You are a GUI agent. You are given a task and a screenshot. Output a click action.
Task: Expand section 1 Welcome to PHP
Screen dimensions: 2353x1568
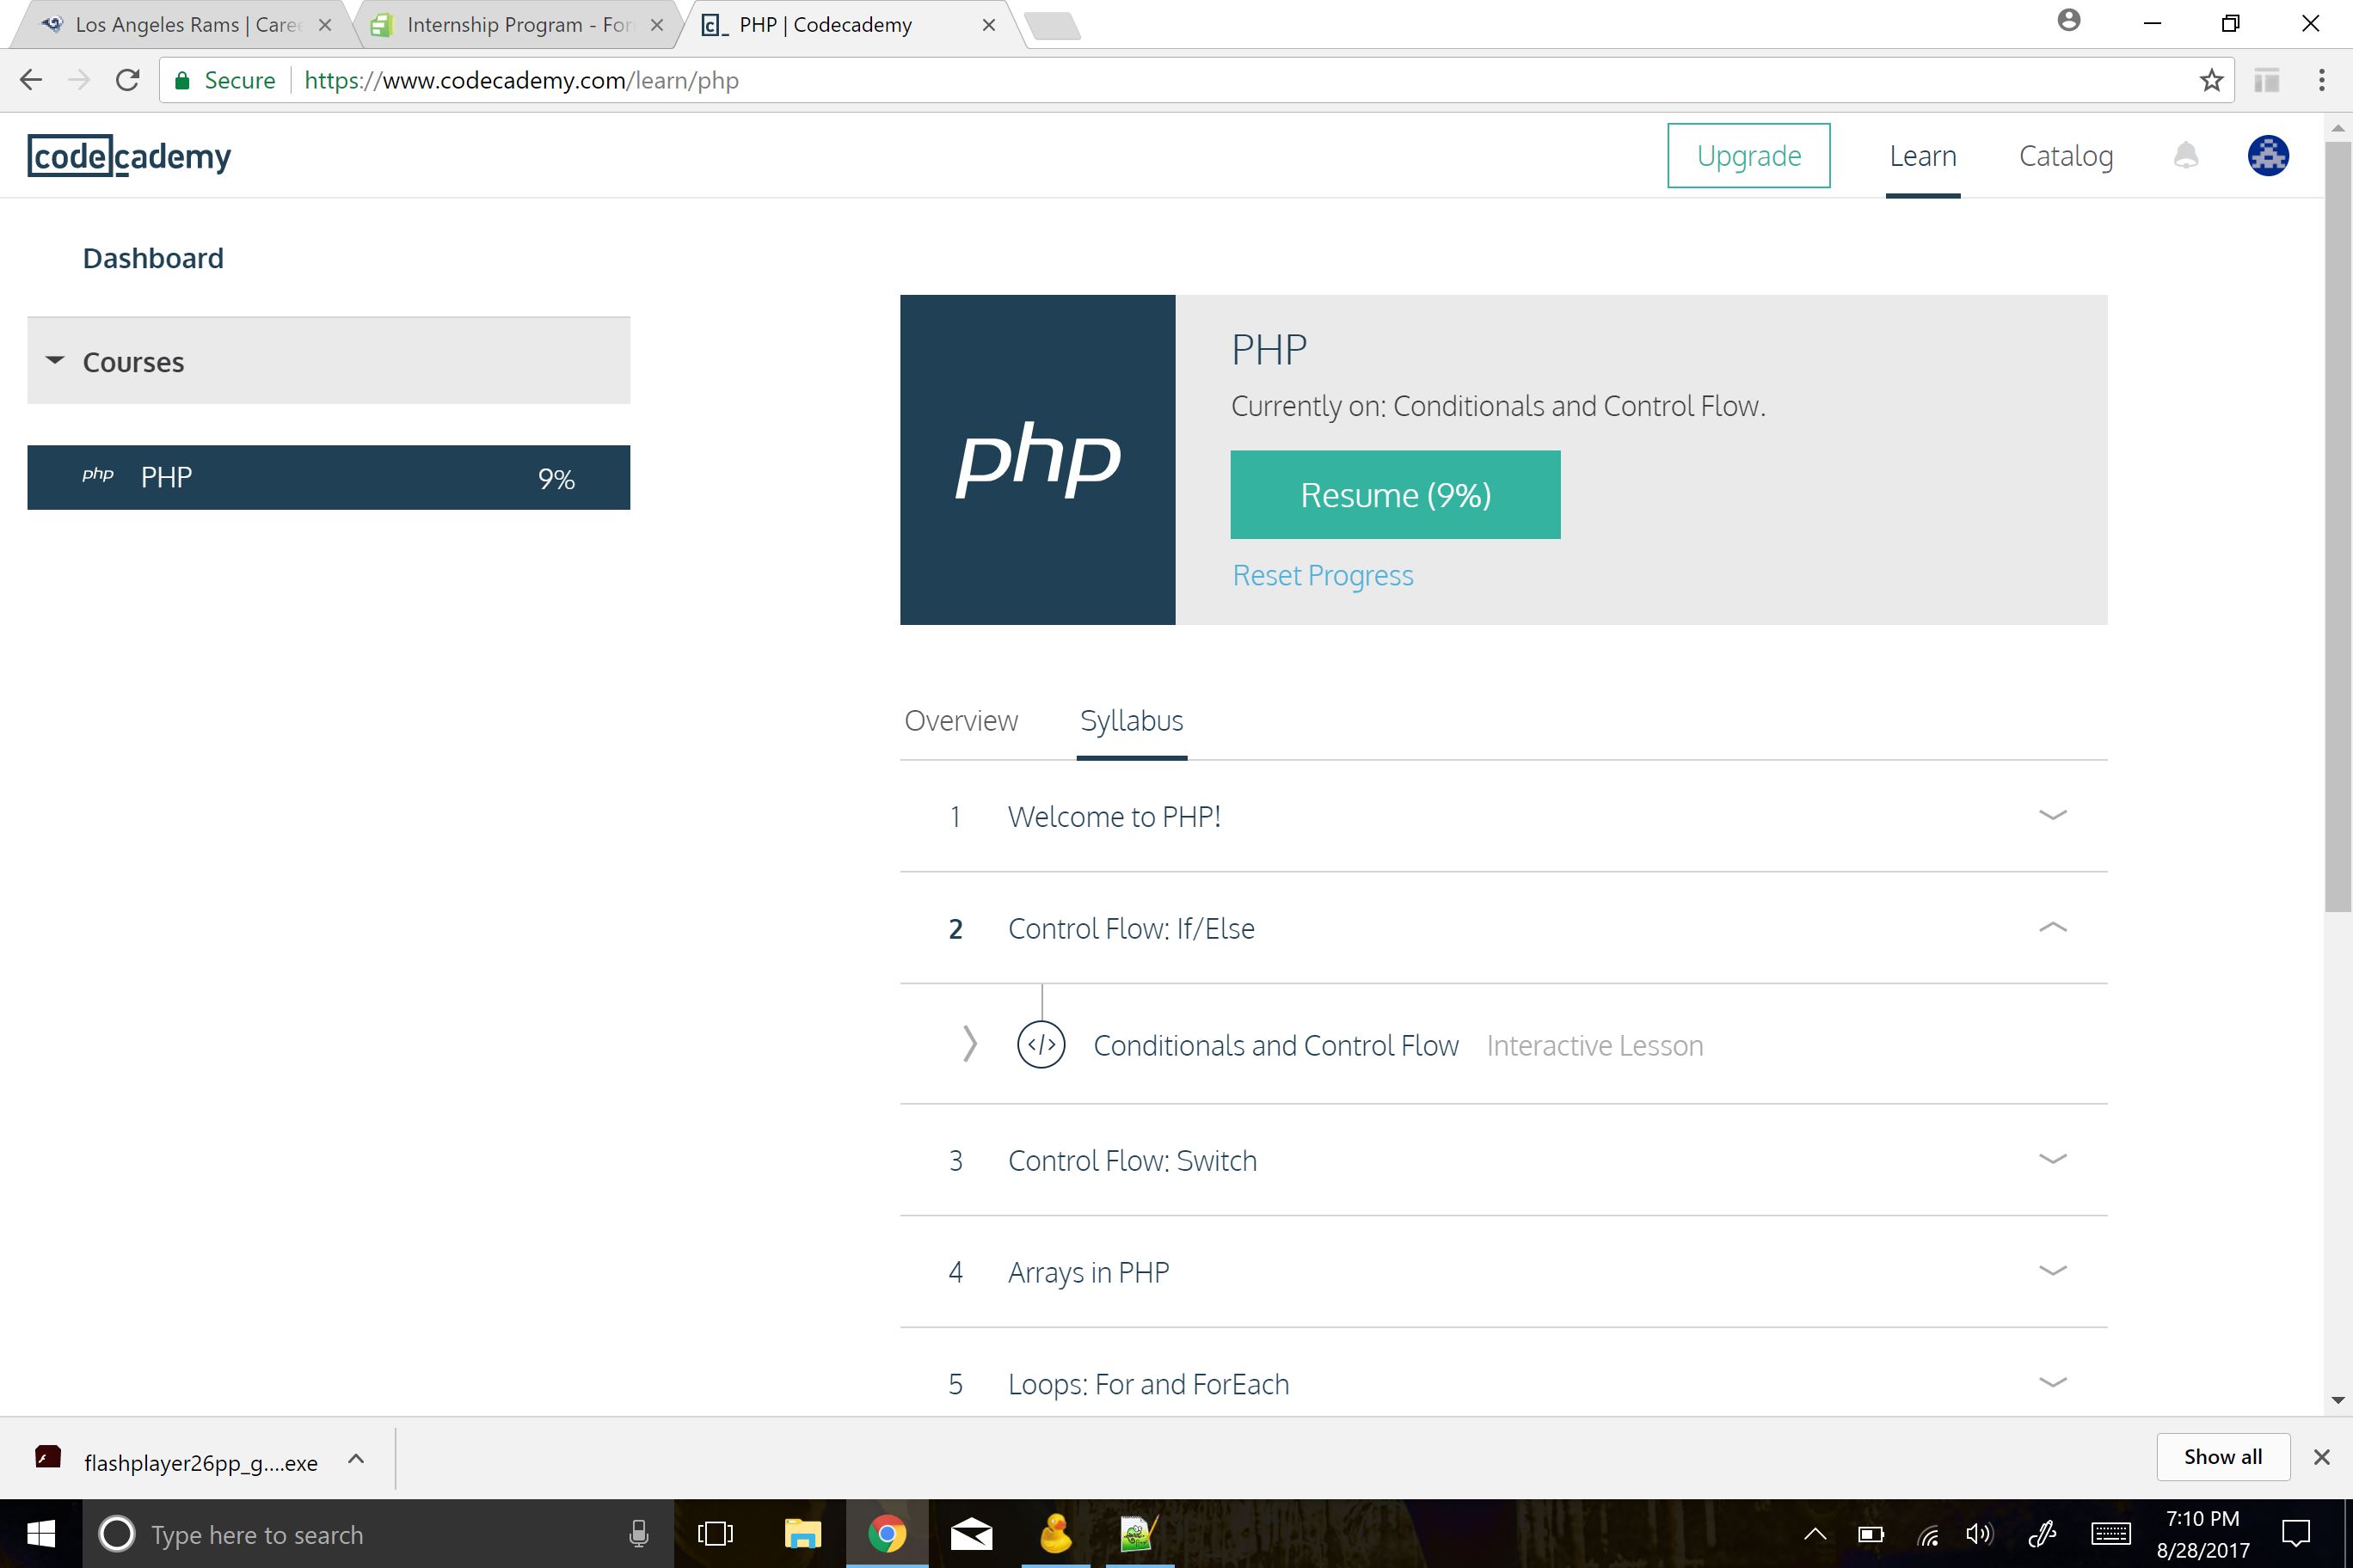[2054, 816]
